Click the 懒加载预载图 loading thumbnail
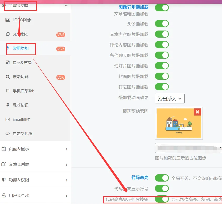This screenshot has height=205, width=222. 179,123
